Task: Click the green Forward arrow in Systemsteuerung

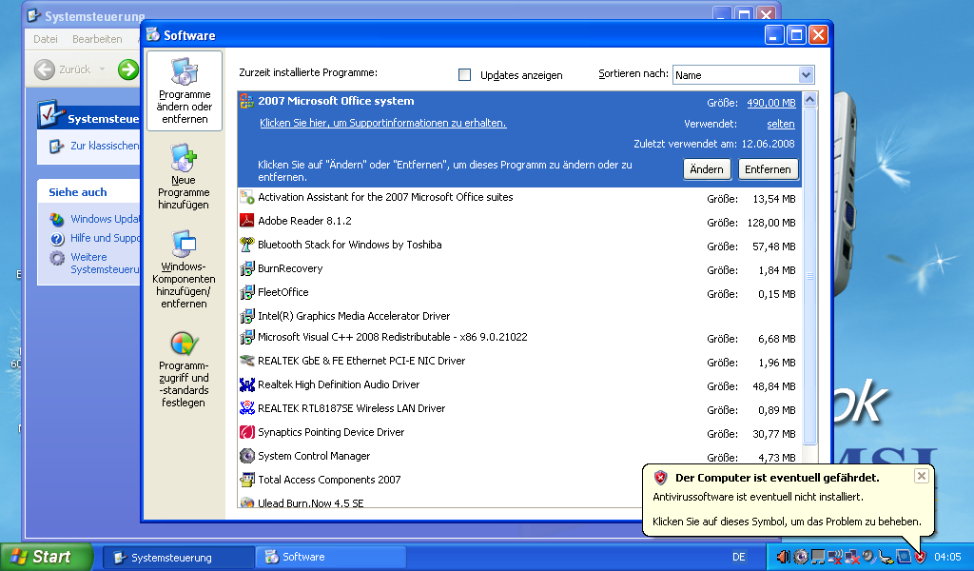Action: [128, 69]
